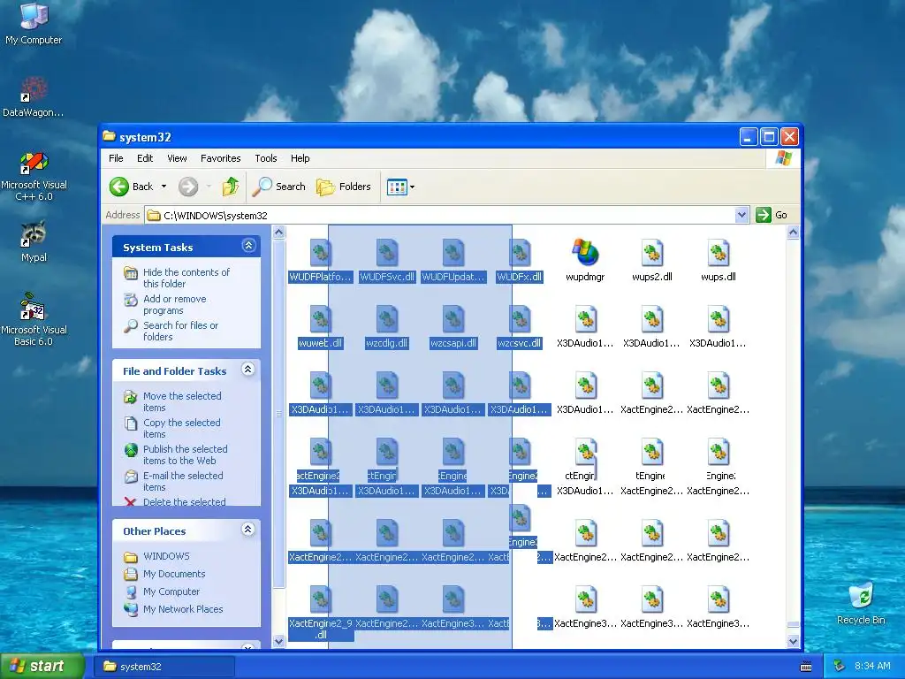The height and width of the screenshot is (679, 905).
Task: Select the wups2.dll file icon
Action: pyautogui.click(x=652, y=253)
